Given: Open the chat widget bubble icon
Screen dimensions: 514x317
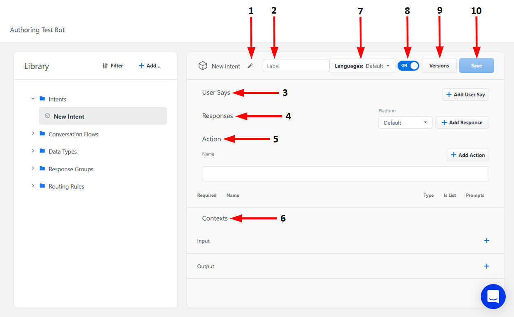Looking at the screenshot, I should 493,296.
